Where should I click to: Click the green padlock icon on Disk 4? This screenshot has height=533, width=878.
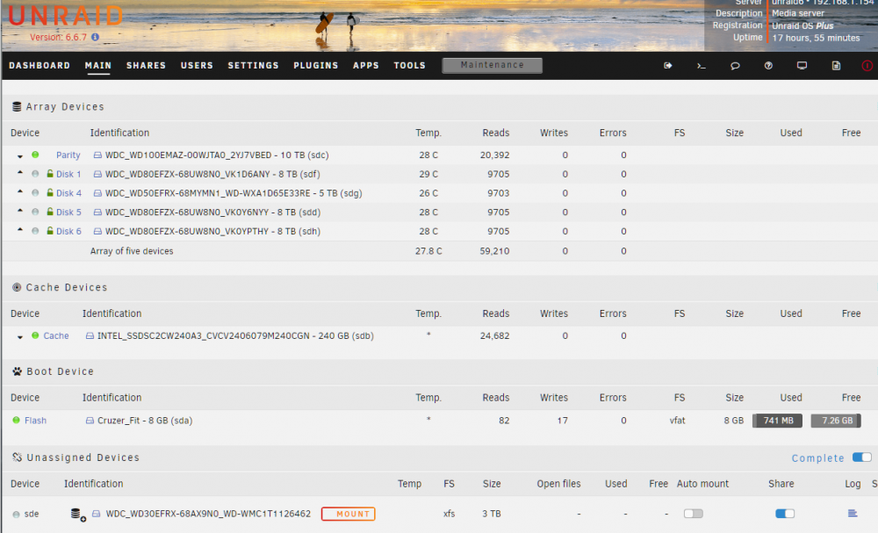point(50,192)
